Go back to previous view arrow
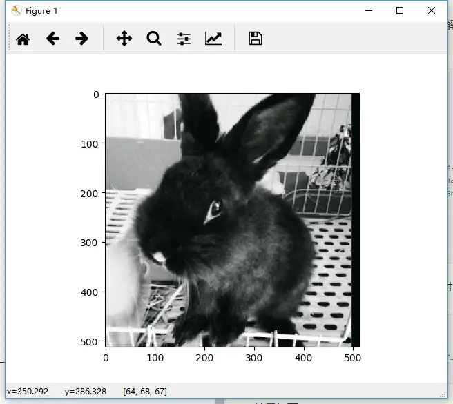Screen dimensions: 453x404 point(52,39)
